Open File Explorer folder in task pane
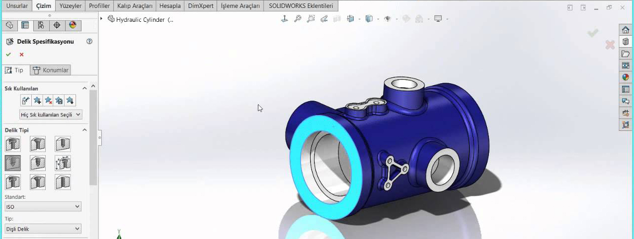This screenshot has height=239, width=634. (626, 54)
